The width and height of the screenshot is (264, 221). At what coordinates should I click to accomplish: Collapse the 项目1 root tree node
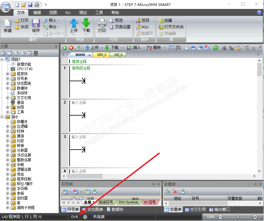click(2, 59)
